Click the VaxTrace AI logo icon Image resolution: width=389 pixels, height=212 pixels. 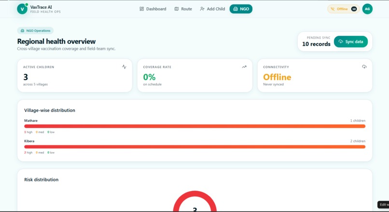tap(22, 9)
